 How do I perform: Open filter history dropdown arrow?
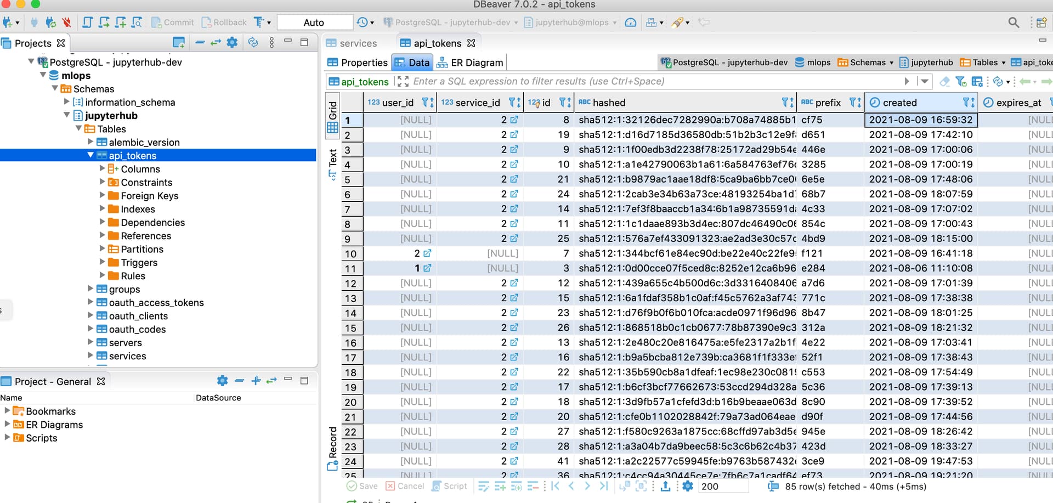coord(925,82)
